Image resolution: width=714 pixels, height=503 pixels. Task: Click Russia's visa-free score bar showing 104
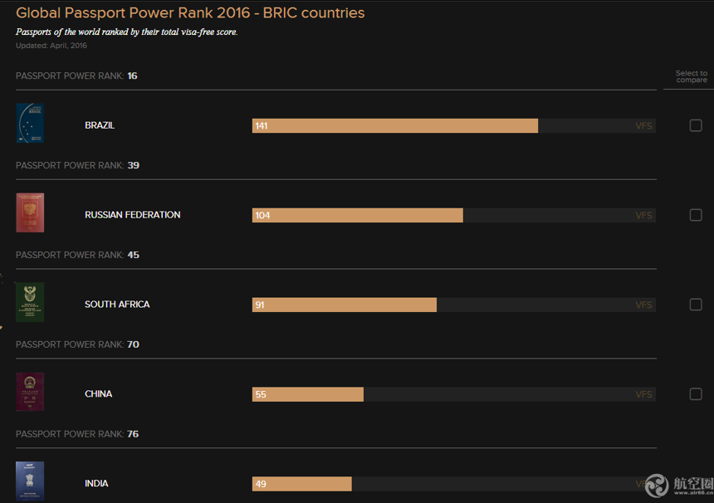tap(358, 216)
